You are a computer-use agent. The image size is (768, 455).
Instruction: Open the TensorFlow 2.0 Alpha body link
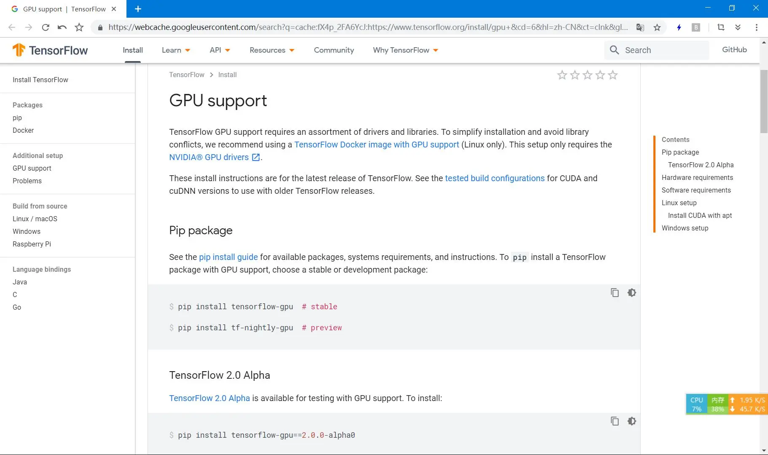[209, 398]
